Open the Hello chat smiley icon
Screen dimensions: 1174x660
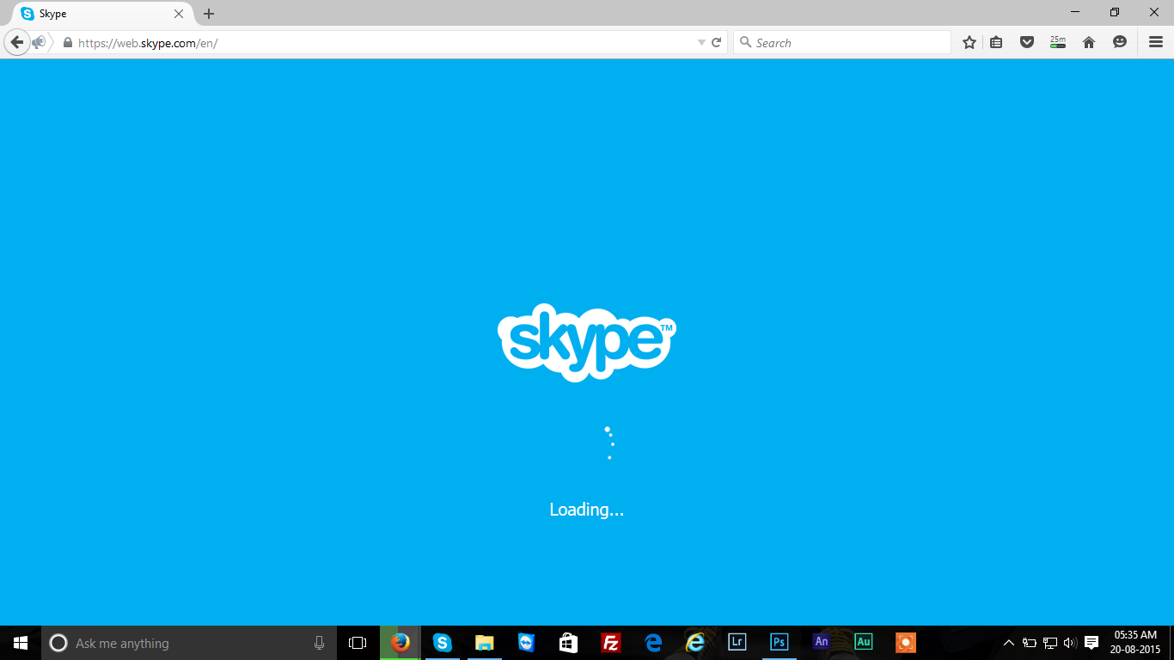pyautogui.click(x=1120, y=42)
